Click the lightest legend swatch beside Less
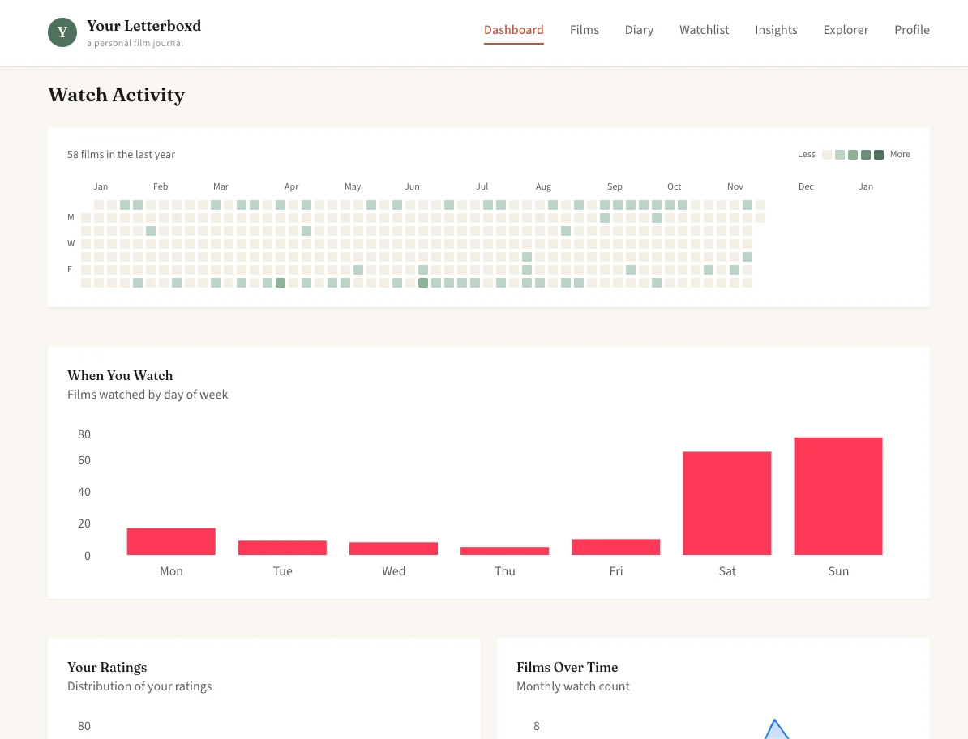This screenshot has height=739, width=968. (x=827, y=155)
